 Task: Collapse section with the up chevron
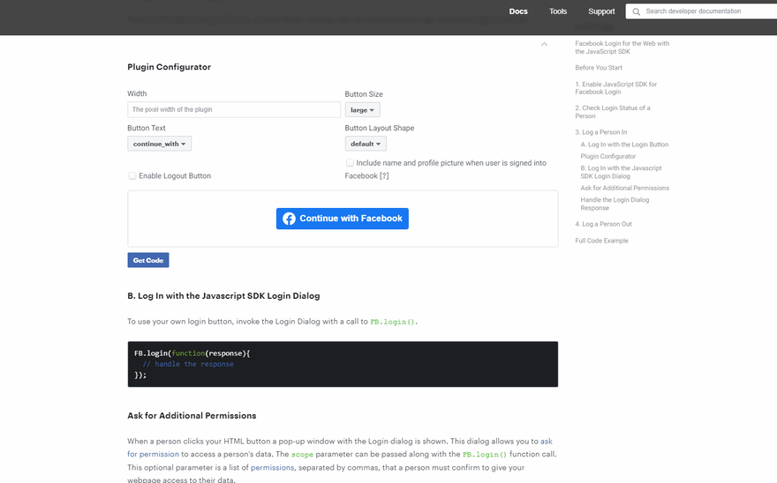tap(544, 44)
